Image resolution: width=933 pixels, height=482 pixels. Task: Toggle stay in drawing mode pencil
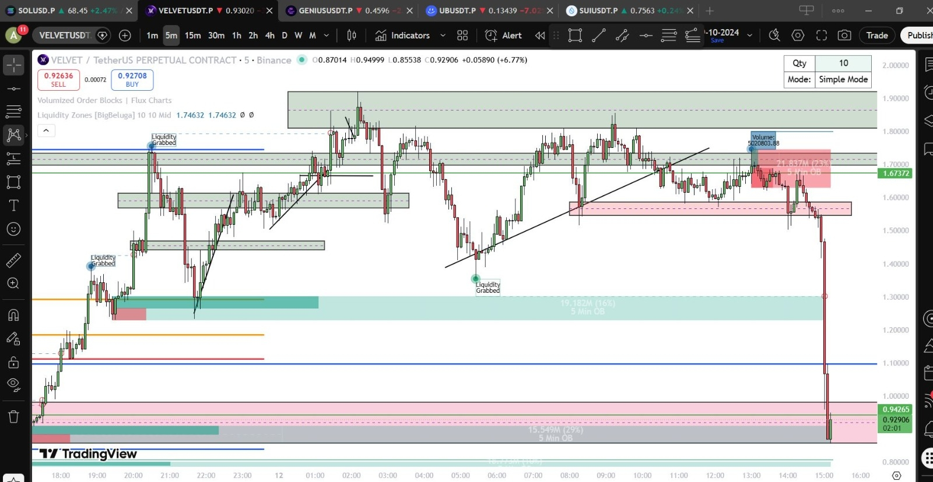tap(13, 339)
